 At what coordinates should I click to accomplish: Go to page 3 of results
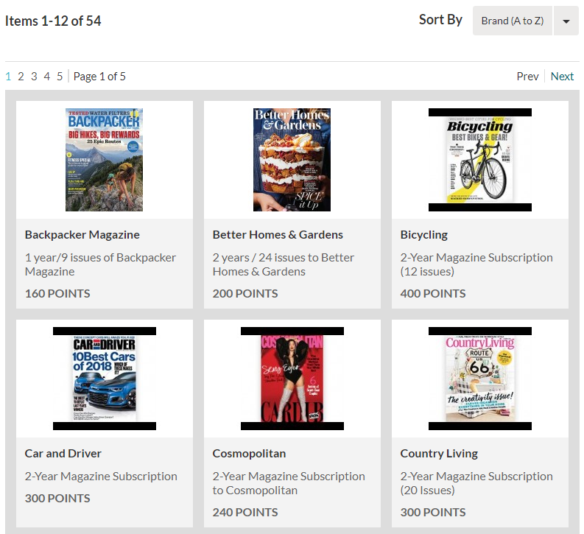(34, 77)
